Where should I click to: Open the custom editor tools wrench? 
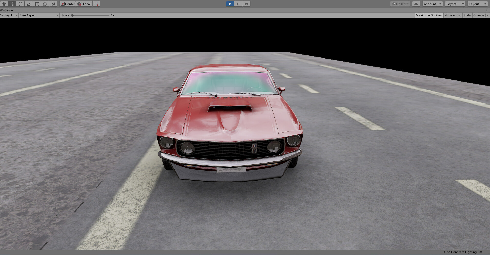click(x=53, y=4)
